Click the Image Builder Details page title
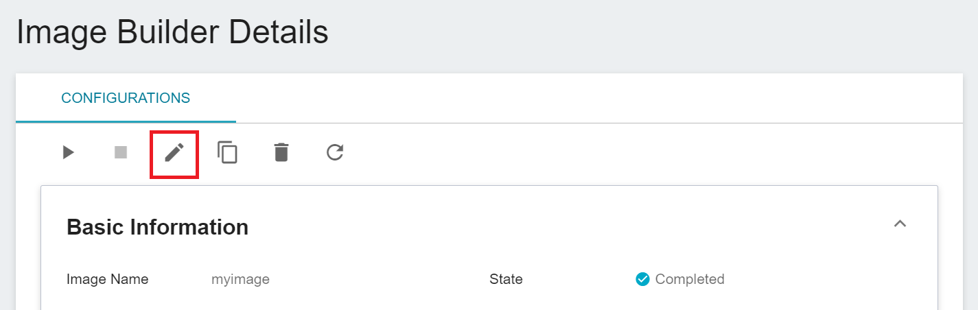The image size is (978, 310). [x=172, y=32]
